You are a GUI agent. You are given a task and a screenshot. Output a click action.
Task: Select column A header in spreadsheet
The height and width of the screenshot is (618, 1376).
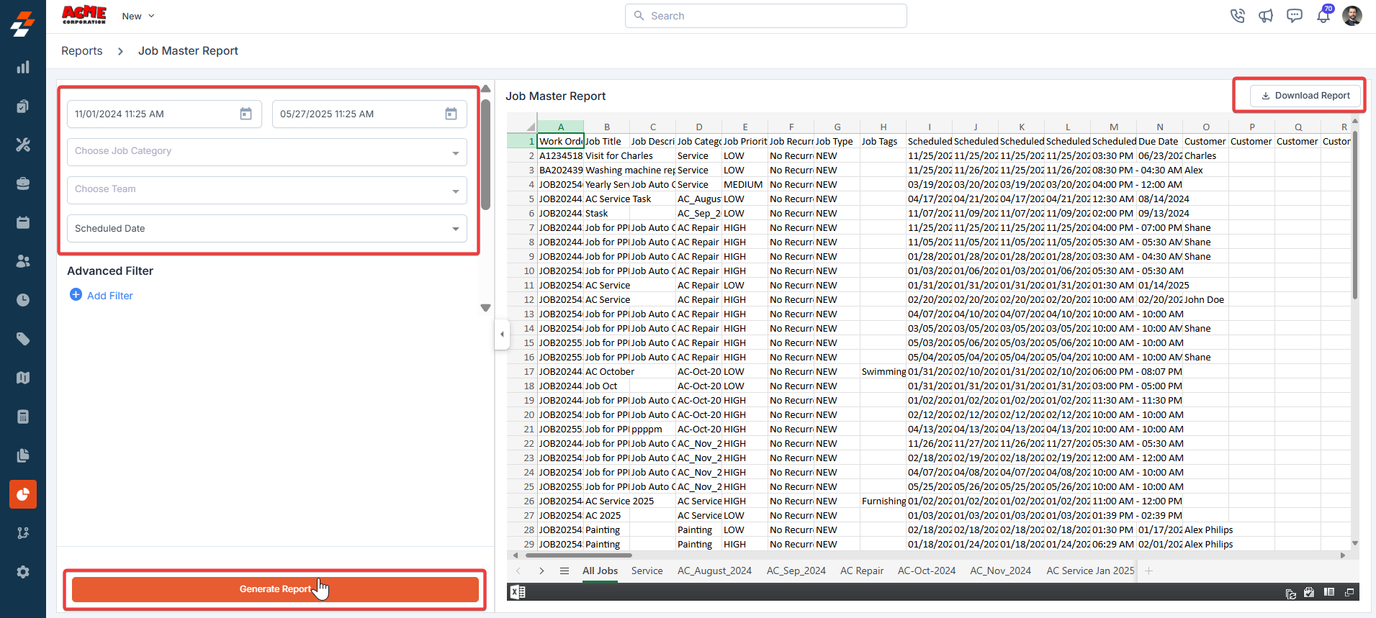point(560,127)
